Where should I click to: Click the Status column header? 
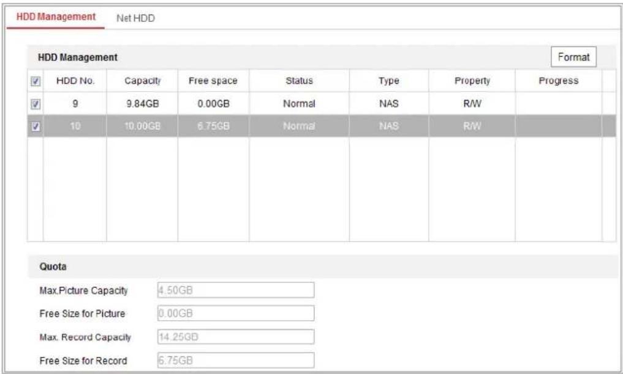(x=299, y=81)
